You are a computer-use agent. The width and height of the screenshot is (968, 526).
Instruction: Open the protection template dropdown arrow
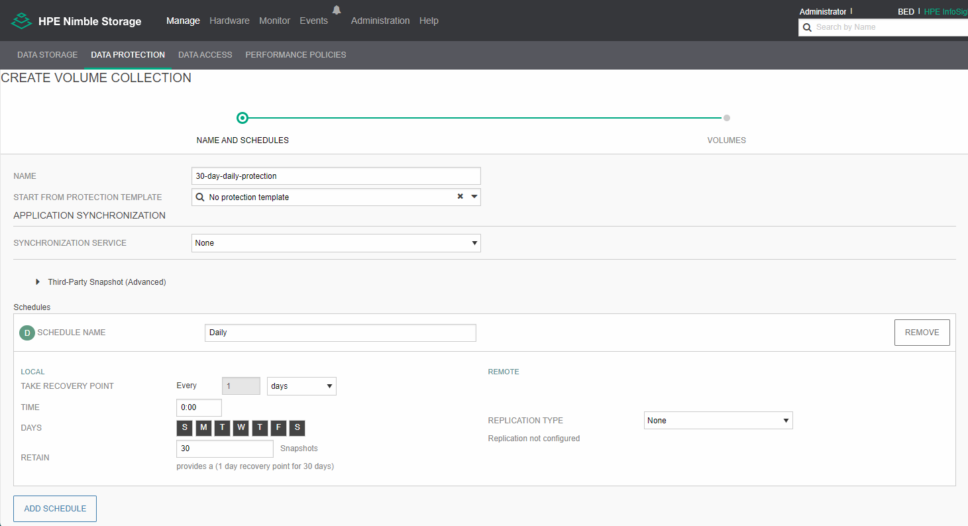(474, 197)
